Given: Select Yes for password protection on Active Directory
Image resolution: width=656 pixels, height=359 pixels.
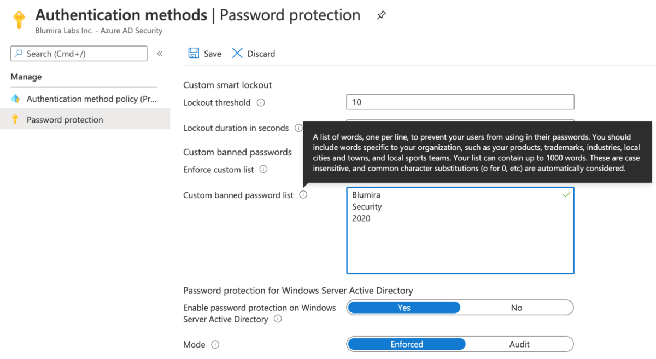Looking at the screenshot, I should pyautogui.click(x=404, y=307).
